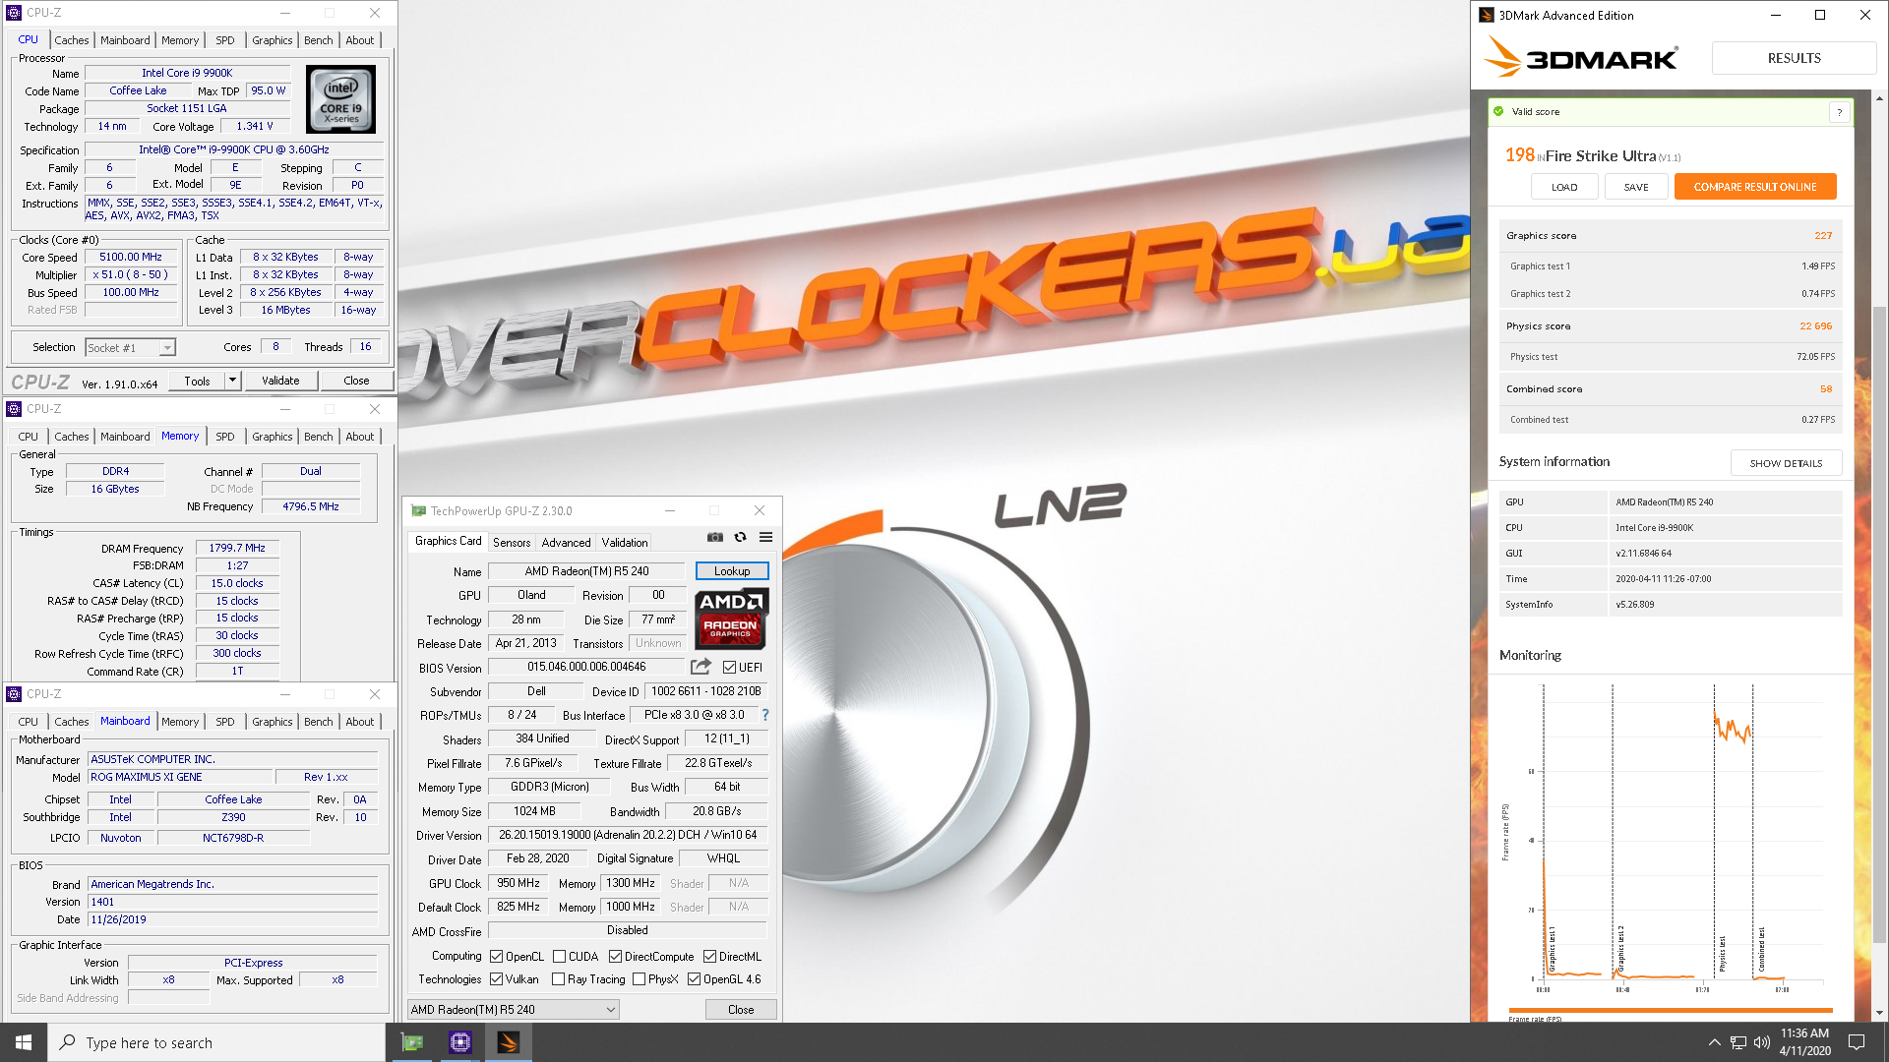
Task: Open GPU-Z from the taskbar
Action: [412, 1042]
